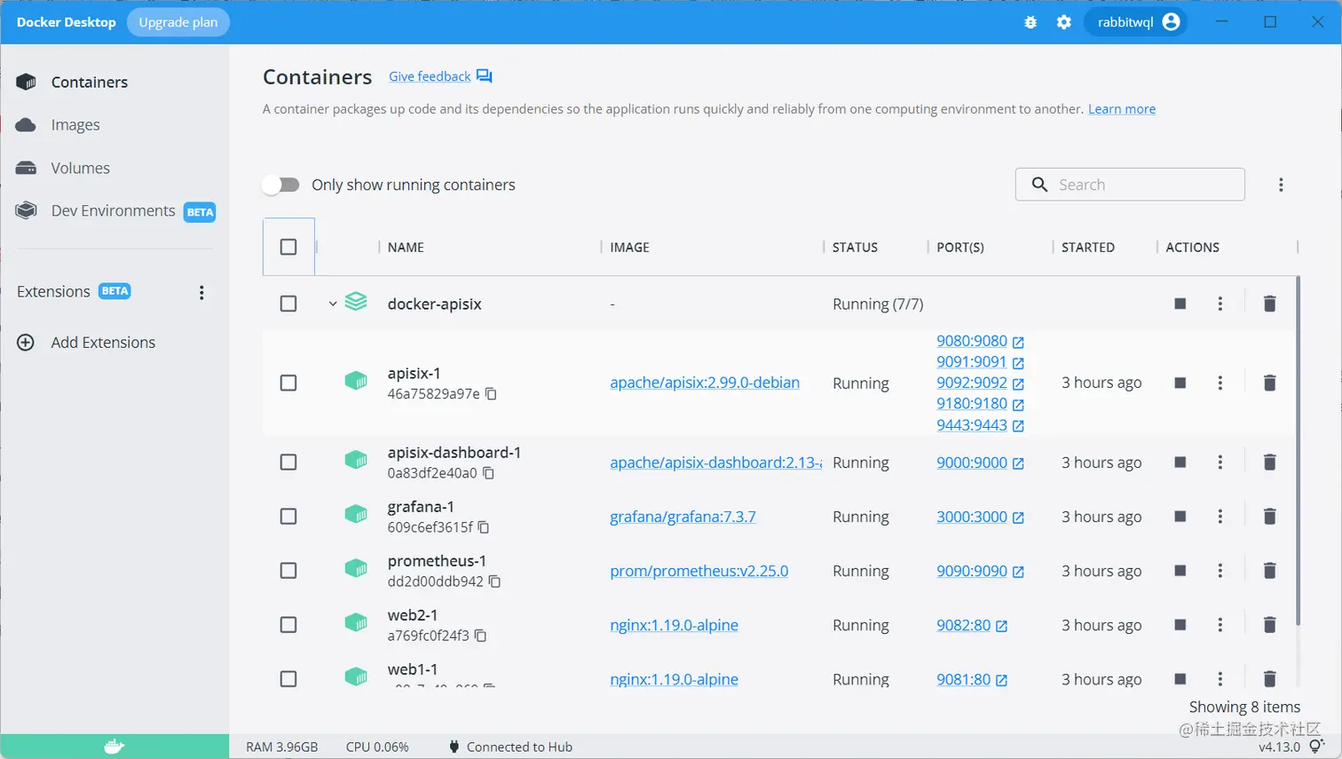Check the apisix-dashboard-1 row checkbox
Image resolution: width=1342 pixels, height=759 pixels.
(288, 462)
